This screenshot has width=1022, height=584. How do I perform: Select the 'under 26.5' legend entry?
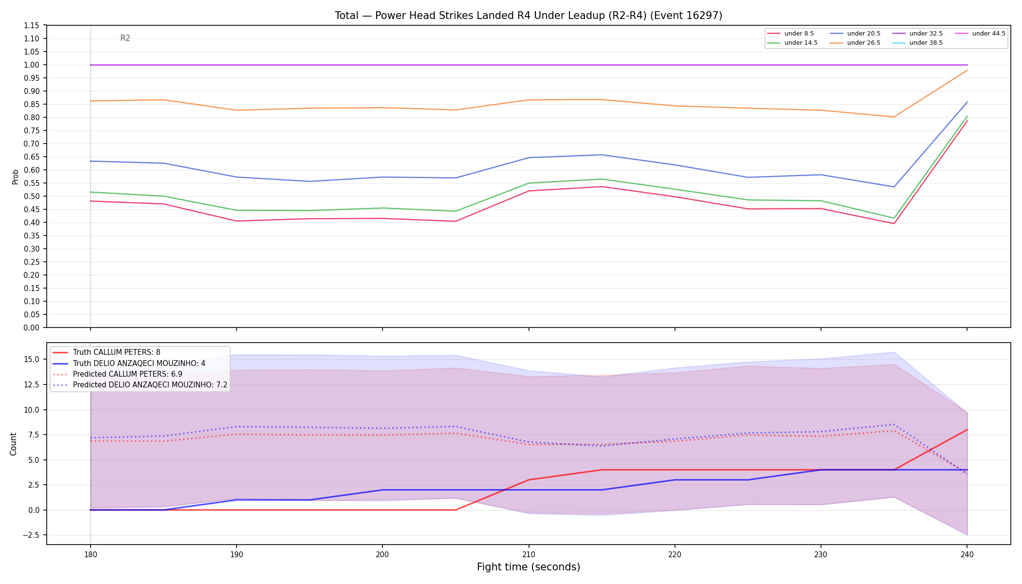tap(855, 43)
